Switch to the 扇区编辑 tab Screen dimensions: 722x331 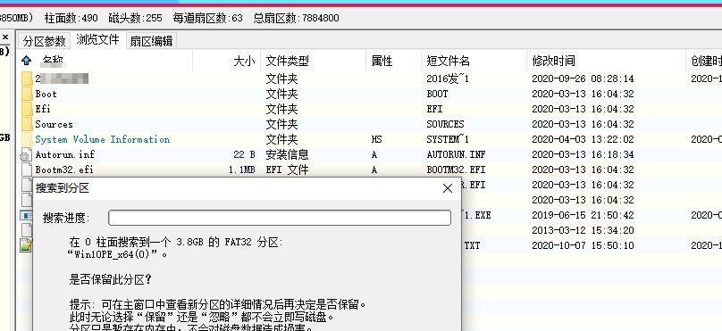point(151,41)
